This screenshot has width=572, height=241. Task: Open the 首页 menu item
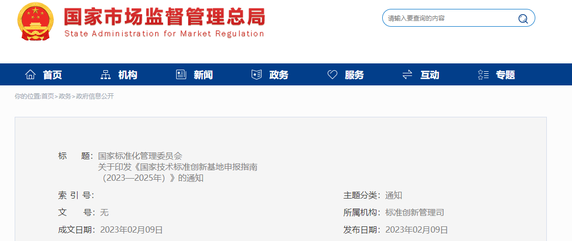[52, 75]
